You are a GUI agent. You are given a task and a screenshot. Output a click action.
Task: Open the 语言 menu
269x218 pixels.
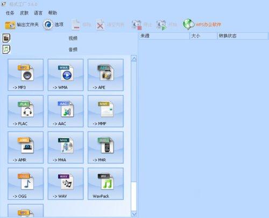pos(38,13)
